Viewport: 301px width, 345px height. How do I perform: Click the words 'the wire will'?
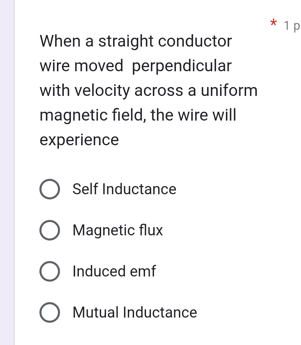[x=193, y=115]
